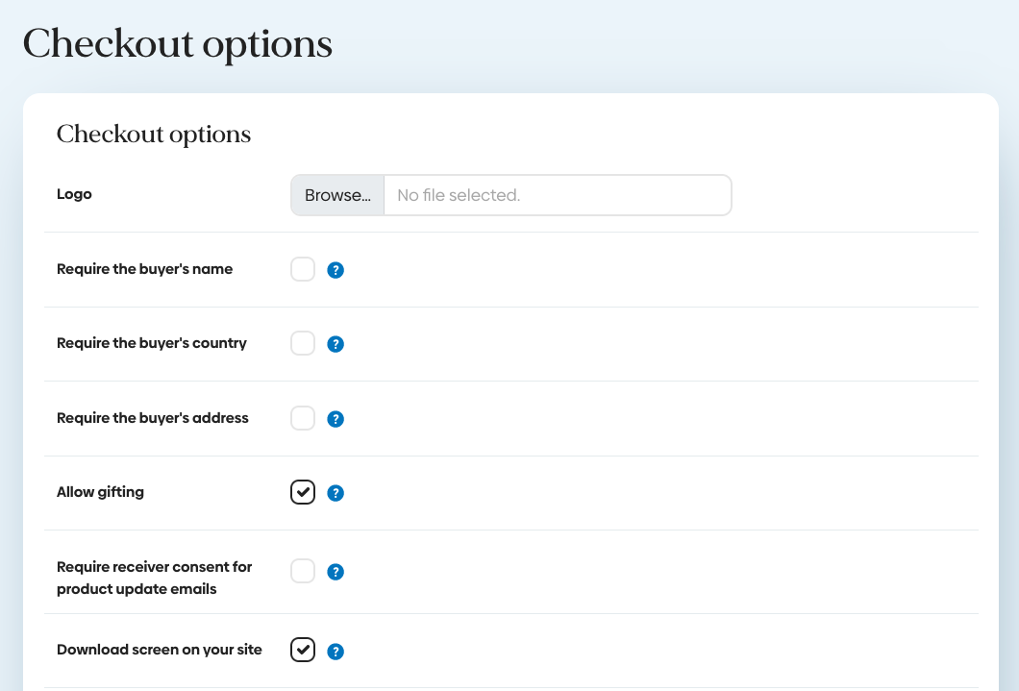Viewport: 1019px width, 691px height.
Task: Click the Download screen on your site label
Action: tap(159, 650)
